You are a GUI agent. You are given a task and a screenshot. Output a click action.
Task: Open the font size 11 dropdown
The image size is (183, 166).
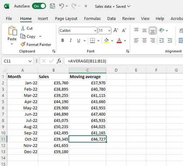pos(109,31)
